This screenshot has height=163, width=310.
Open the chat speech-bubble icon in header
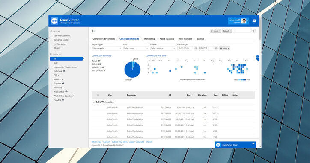[254, 21]
